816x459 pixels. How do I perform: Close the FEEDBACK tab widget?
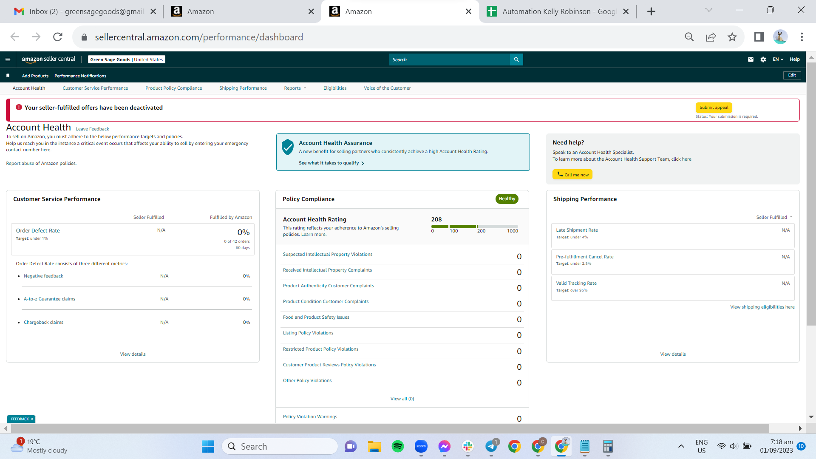32,419
